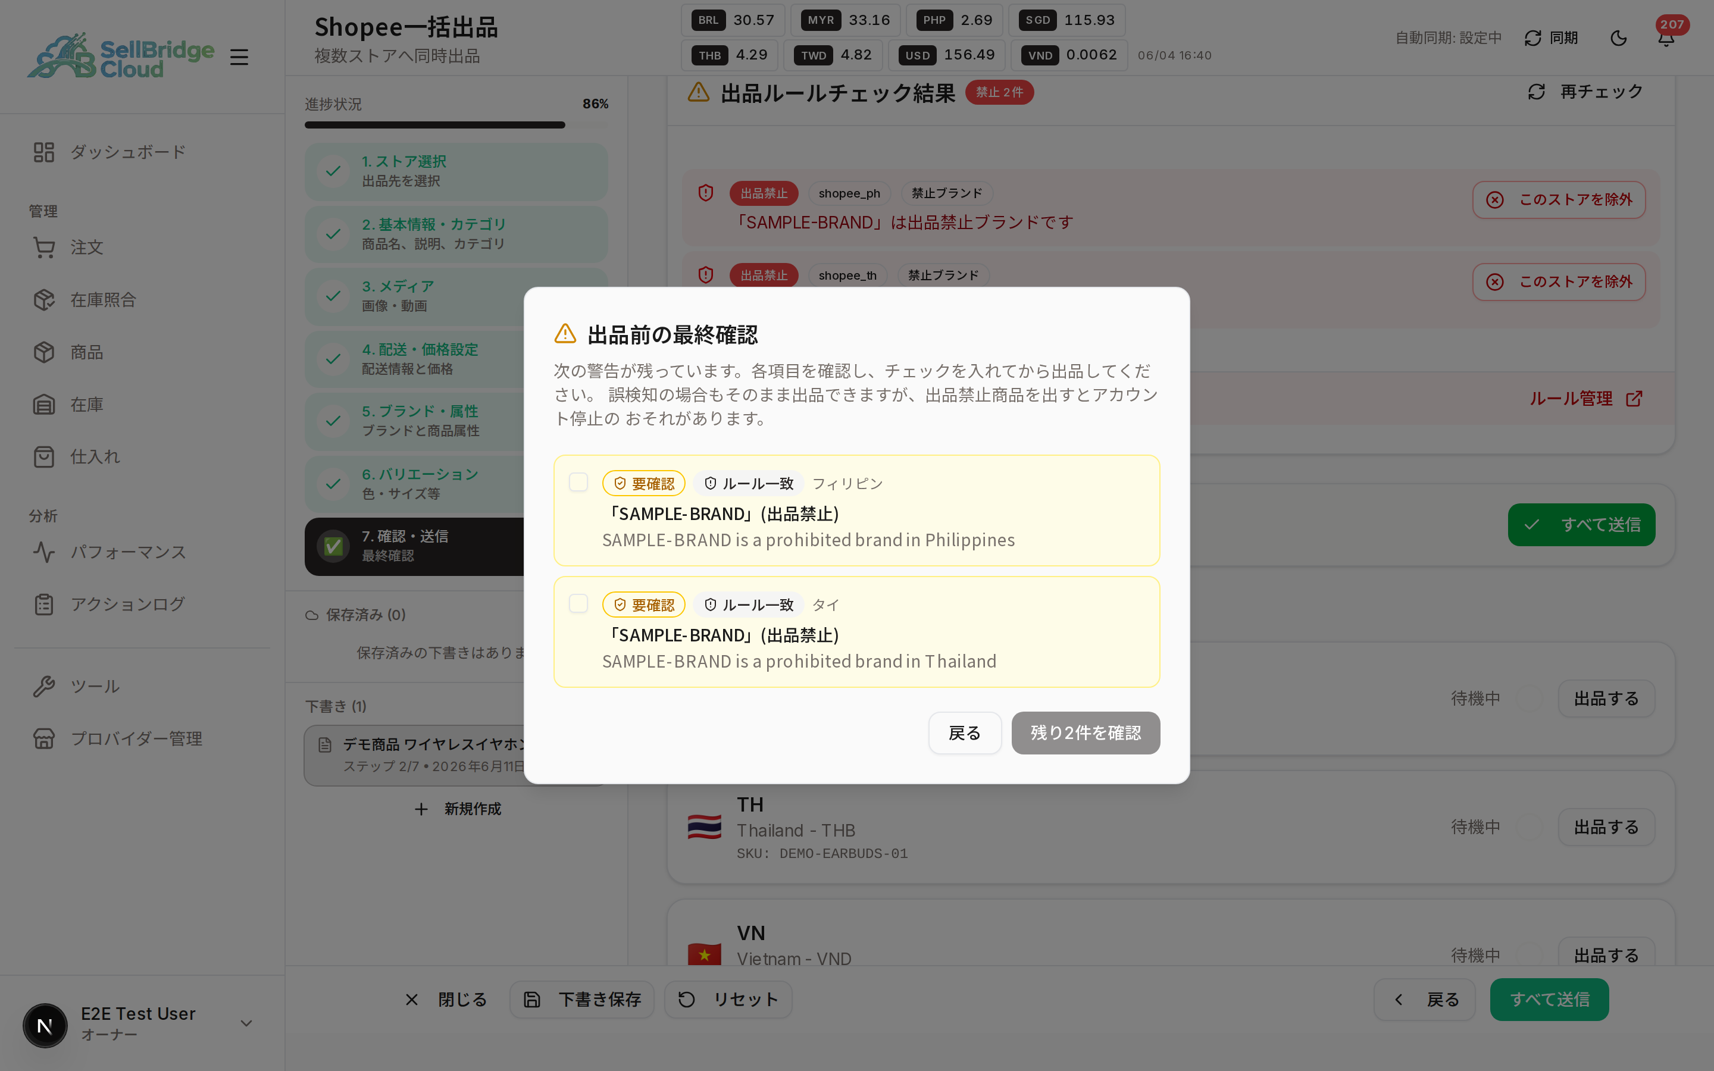Click the パフォーマンス activity icon
The width and height of the screenshot is (1714, 1071).
[x=44, y=552]
